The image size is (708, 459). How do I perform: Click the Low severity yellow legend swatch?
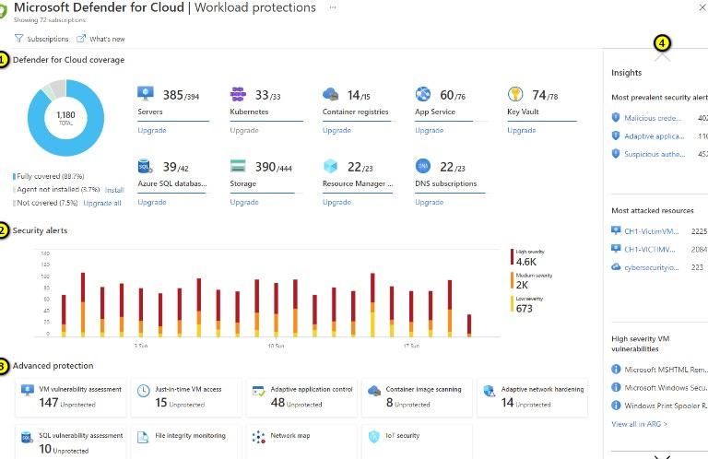click(512, 304)
